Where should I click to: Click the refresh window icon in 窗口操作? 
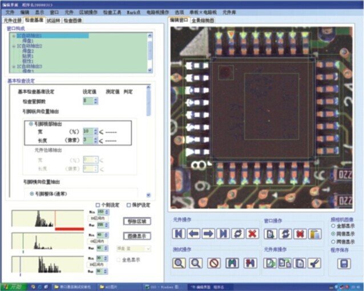284,234
